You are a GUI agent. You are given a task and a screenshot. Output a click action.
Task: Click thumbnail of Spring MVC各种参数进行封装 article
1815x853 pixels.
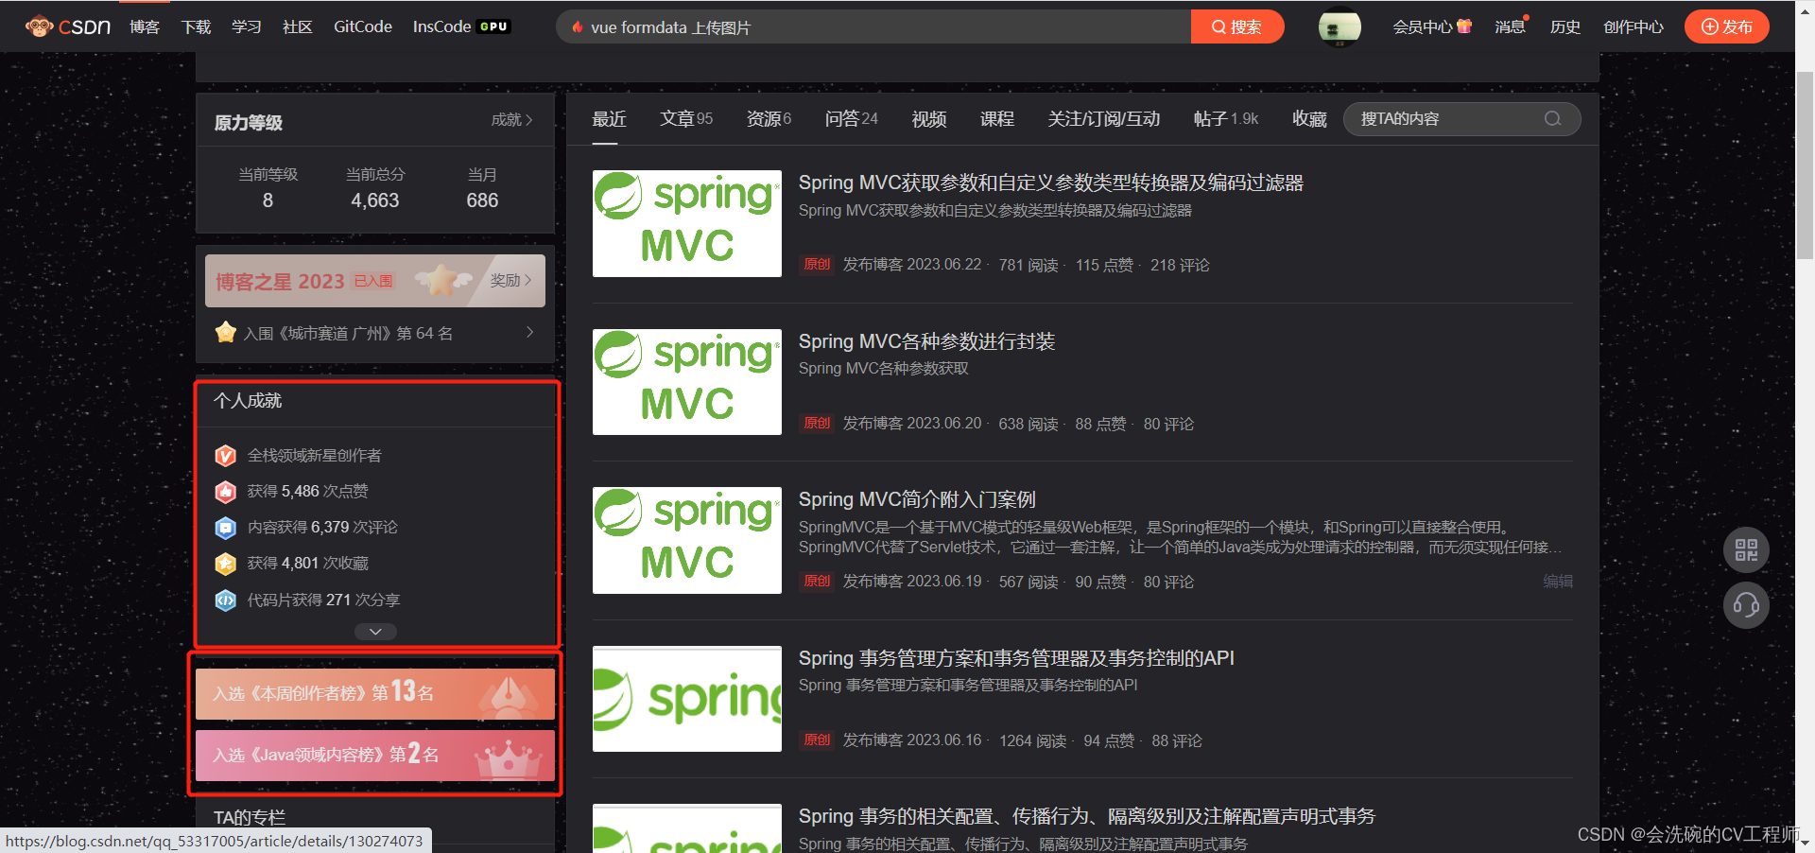(687, 382)
